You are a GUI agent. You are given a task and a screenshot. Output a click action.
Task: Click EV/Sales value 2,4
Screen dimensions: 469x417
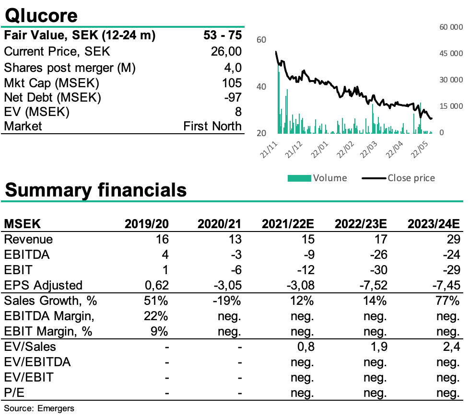[452, 347]
